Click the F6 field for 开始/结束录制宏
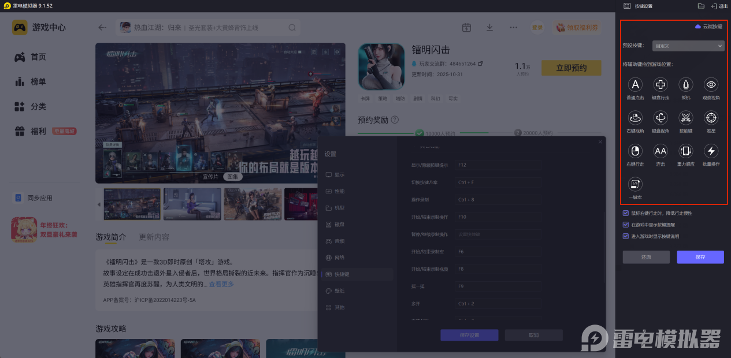 pos(498,252)
